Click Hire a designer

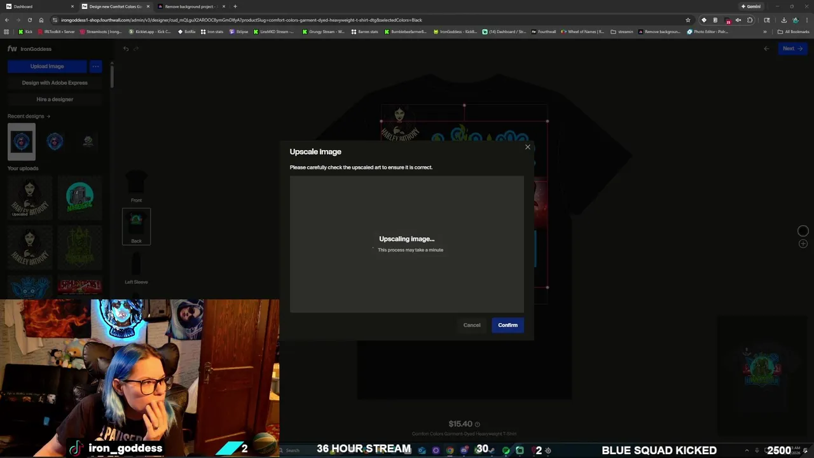click(x=55, y=99)
